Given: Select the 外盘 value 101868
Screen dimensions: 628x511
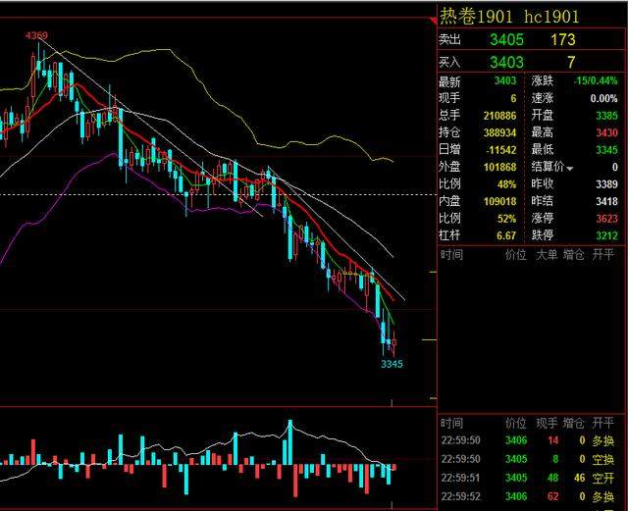Looking at the screenshot, I should point(499,167).
